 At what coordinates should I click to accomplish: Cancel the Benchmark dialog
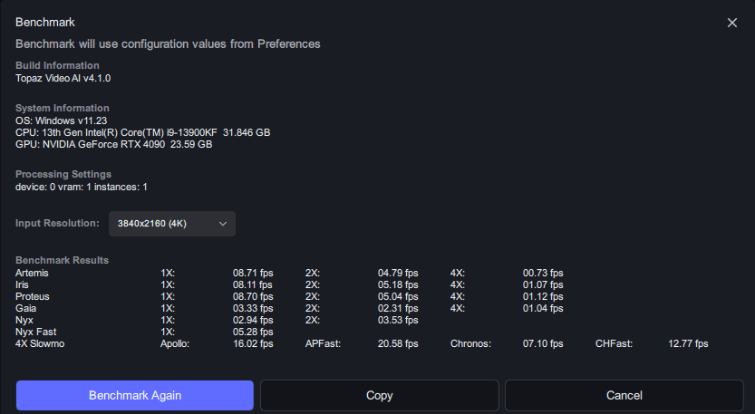[624, 395]
